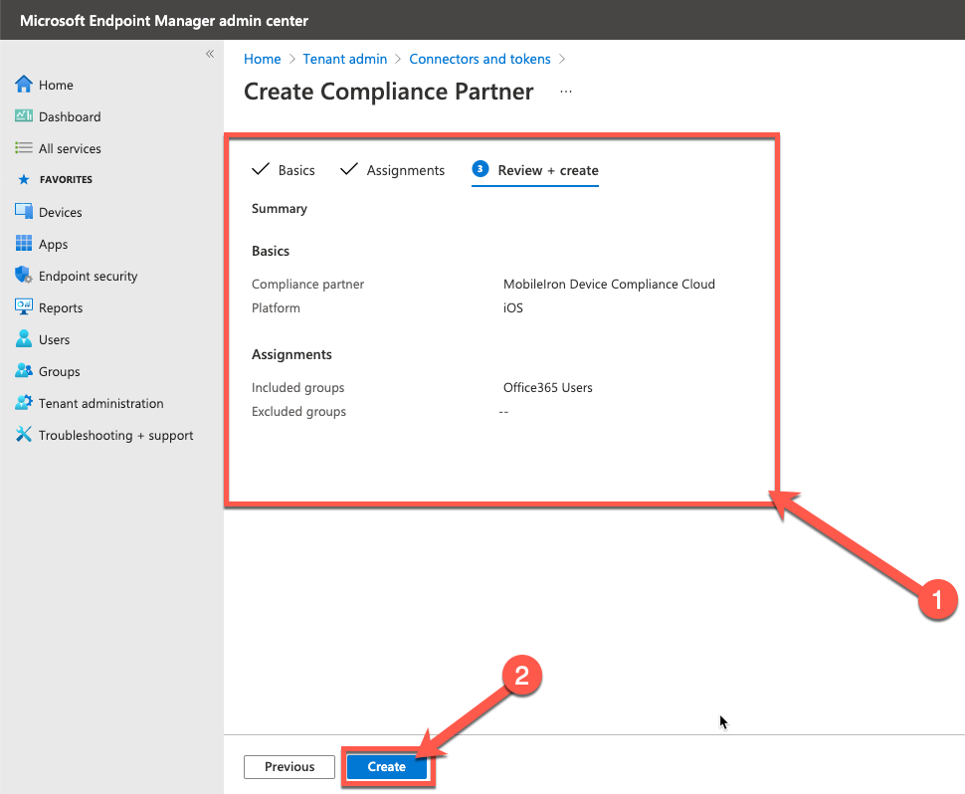
Task: Switch to the Assignments tab
Action: tap(403, 169)
